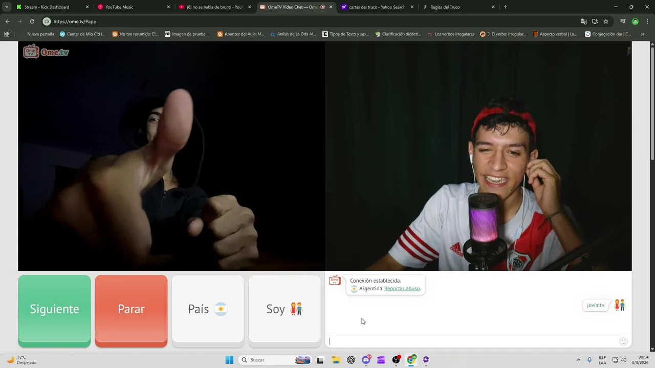Image resolution: width=655 pixels, height=368 pixels.
Task: Switch to the no se habla de bruno tab
Action: coord(214,7)
